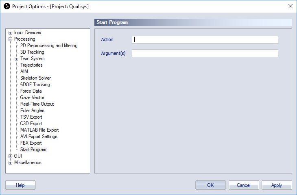
Task: Expand the GUI tree node
Action: 11,156
